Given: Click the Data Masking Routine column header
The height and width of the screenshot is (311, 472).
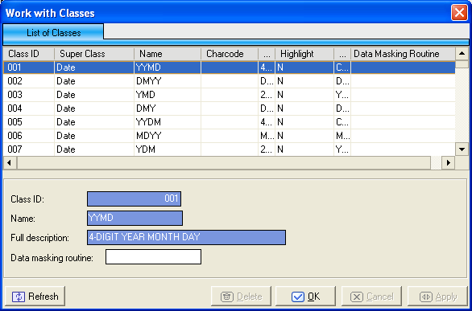Looking at the screenshot, I should (x=403, y=54).
